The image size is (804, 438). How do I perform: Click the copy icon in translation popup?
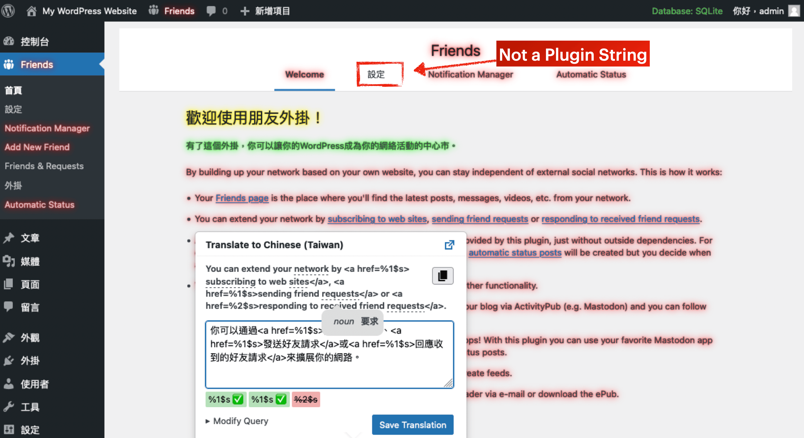pos(442,276)
